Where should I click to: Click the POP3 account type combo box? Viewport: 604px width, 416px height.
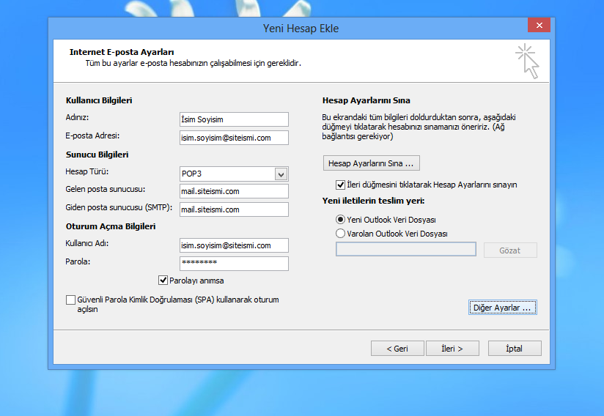tap(227, 174)
